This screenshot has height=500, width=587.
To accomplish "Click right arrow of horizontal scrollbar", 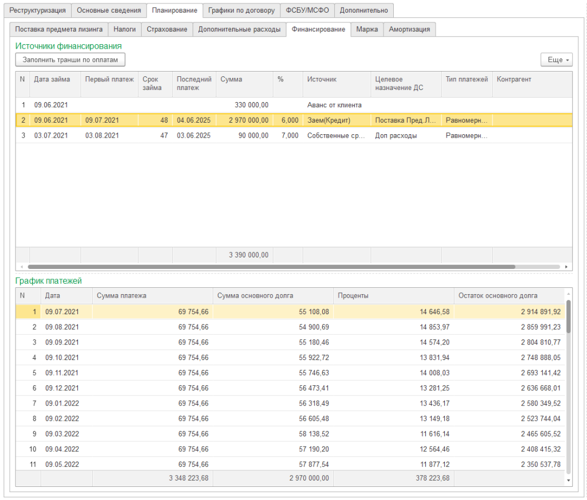I will [x=566, y=267].
